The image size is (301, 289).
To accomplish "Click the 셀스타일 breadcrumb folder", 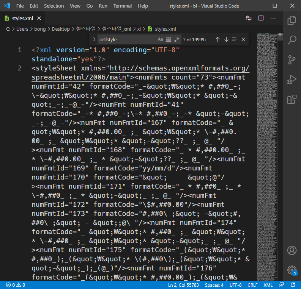I will pos(86,29).
